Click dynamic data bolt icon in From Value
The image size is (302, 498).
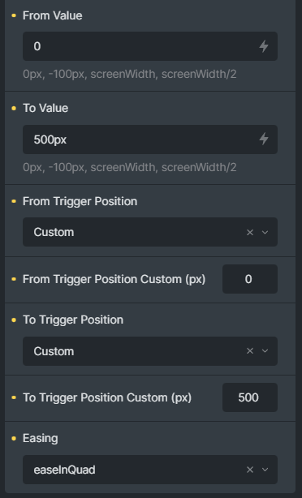click(x=264, y=46)
